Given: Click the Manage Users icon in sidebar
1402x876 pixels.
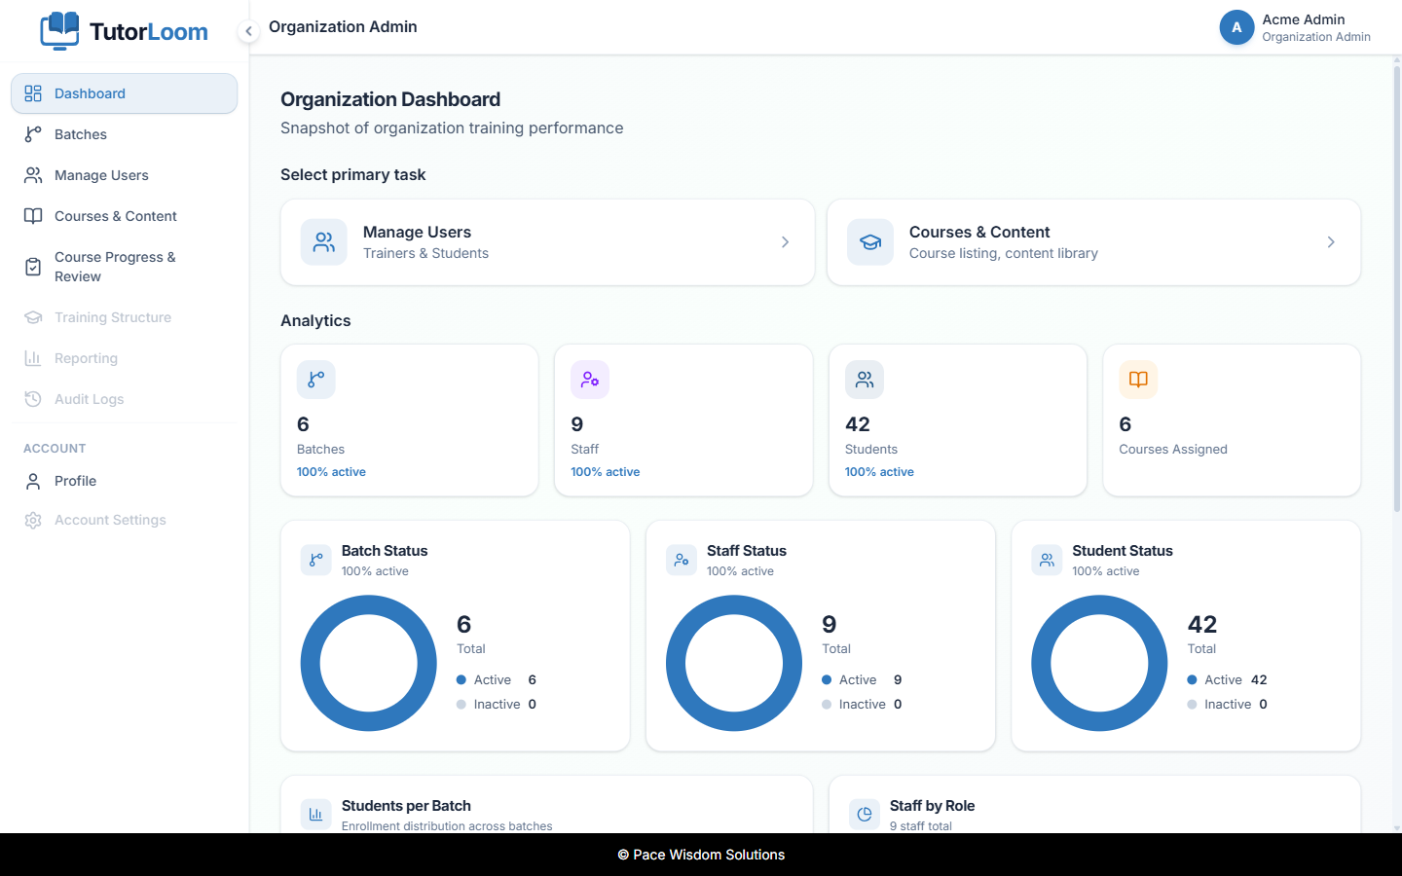Looking at the screenshot, I should [33, 175].
